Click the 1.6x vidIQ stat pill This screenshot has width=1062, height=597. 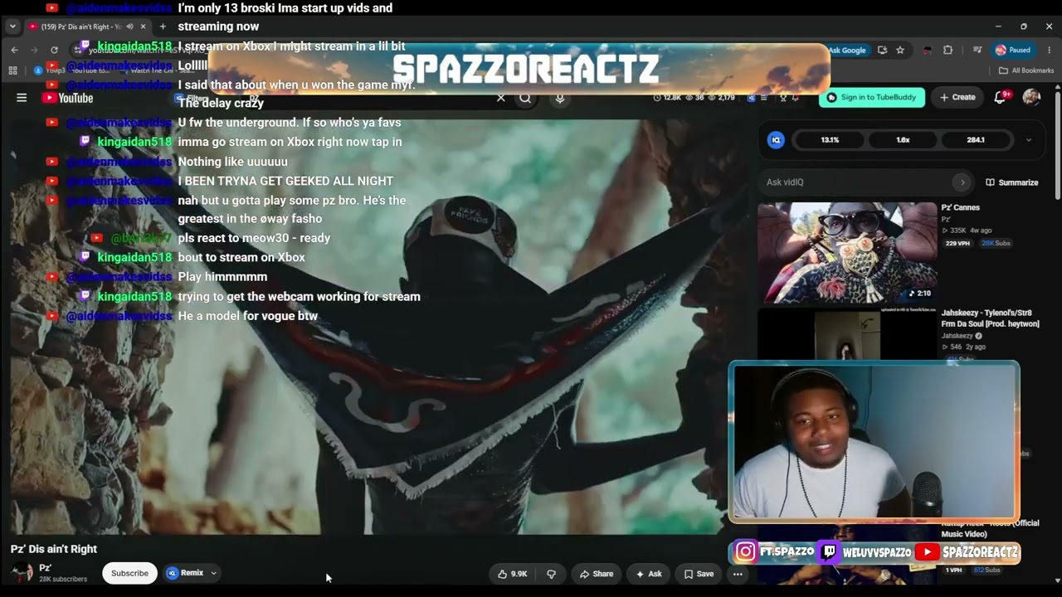904,140
